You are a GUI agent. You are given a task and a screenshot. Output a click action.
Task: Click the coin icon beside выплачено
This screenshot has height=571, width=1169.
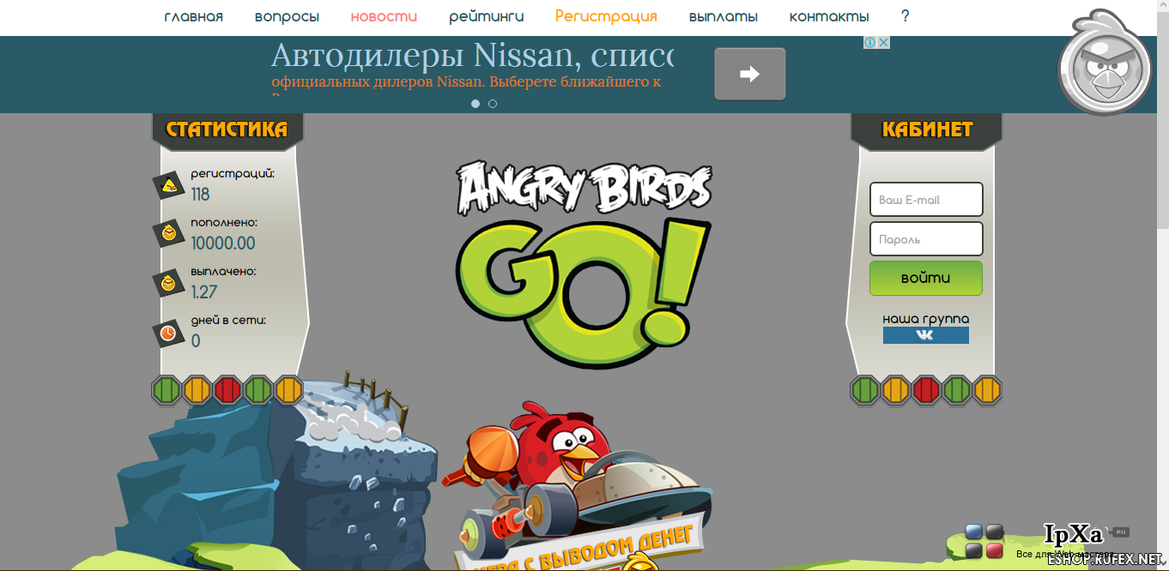(169, 282)
